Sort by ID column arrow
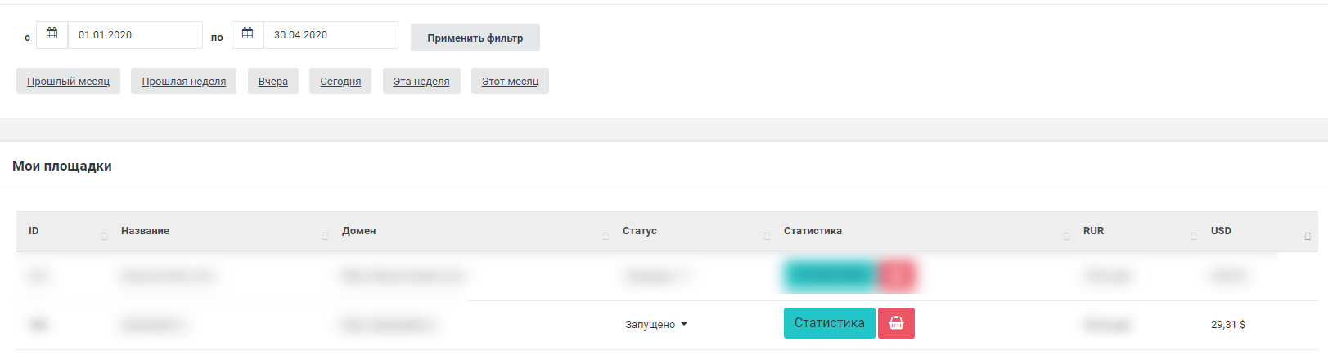 pos(104,236)
